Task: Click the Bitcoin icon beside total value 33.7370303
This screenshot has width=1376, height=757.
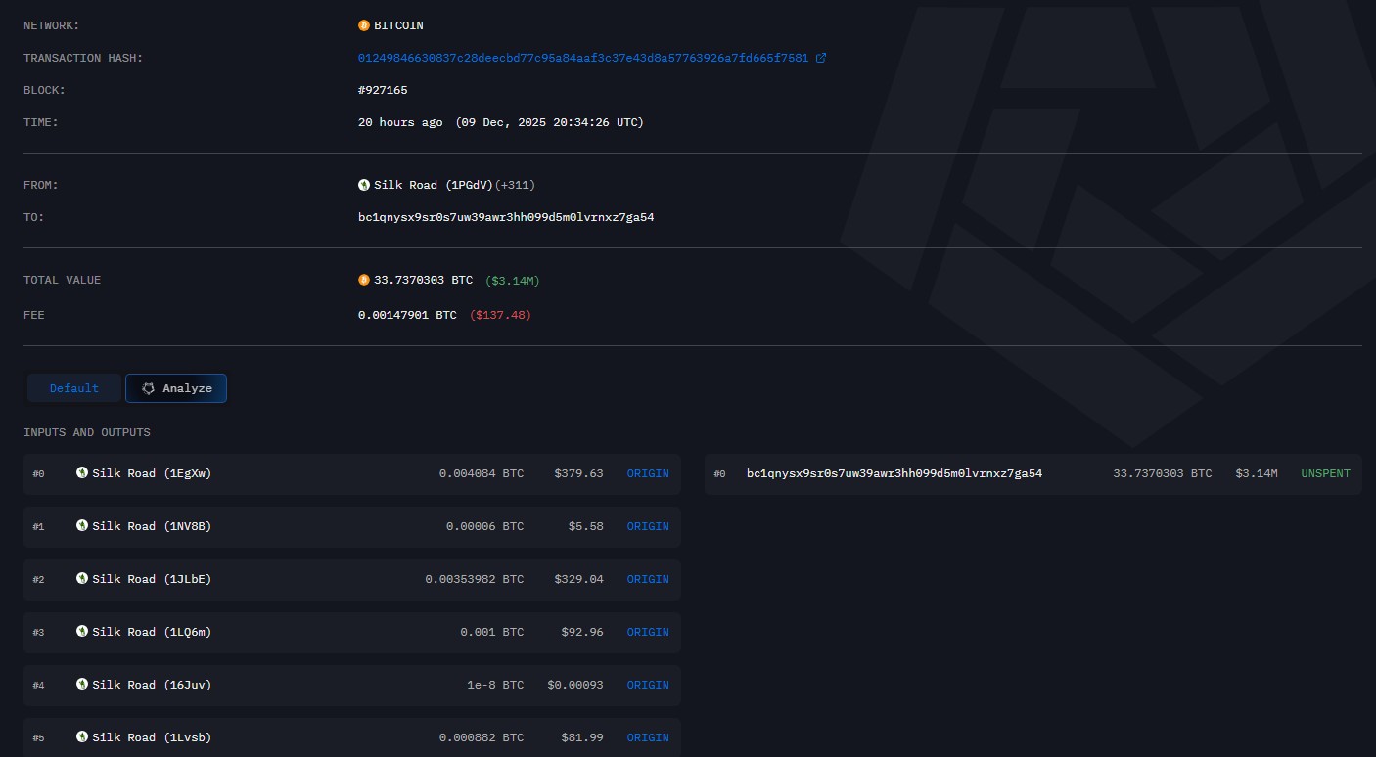Action: [x=363, y=280]
